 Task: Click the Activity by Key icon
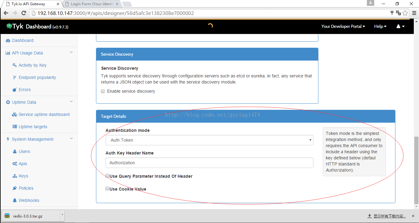click(x=14, y=65)
